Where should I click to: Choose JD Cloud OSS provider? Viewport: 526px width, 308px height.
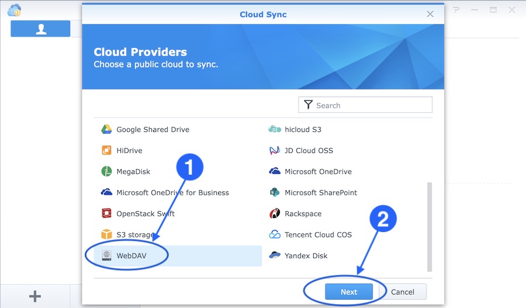click(x=309, y=151)
